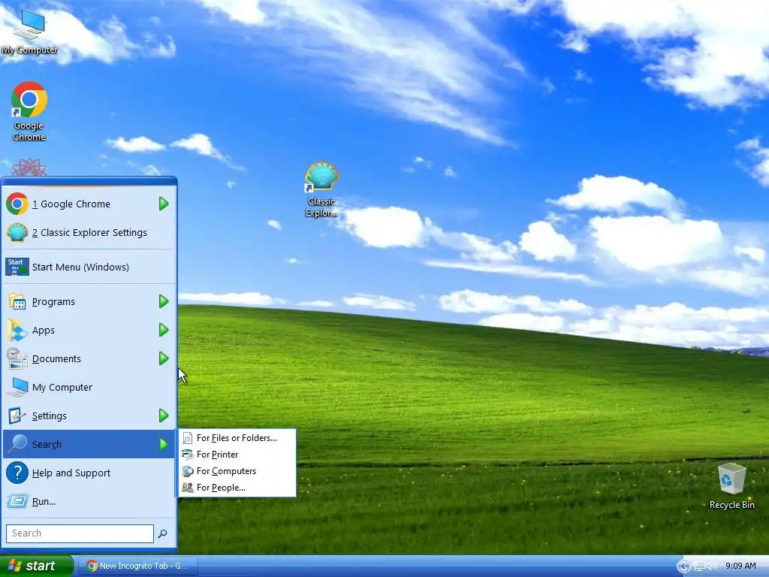The width and height of the screenshot is (769, 577).
Task: Click the For Computers icon
Action: pos(187,471)
